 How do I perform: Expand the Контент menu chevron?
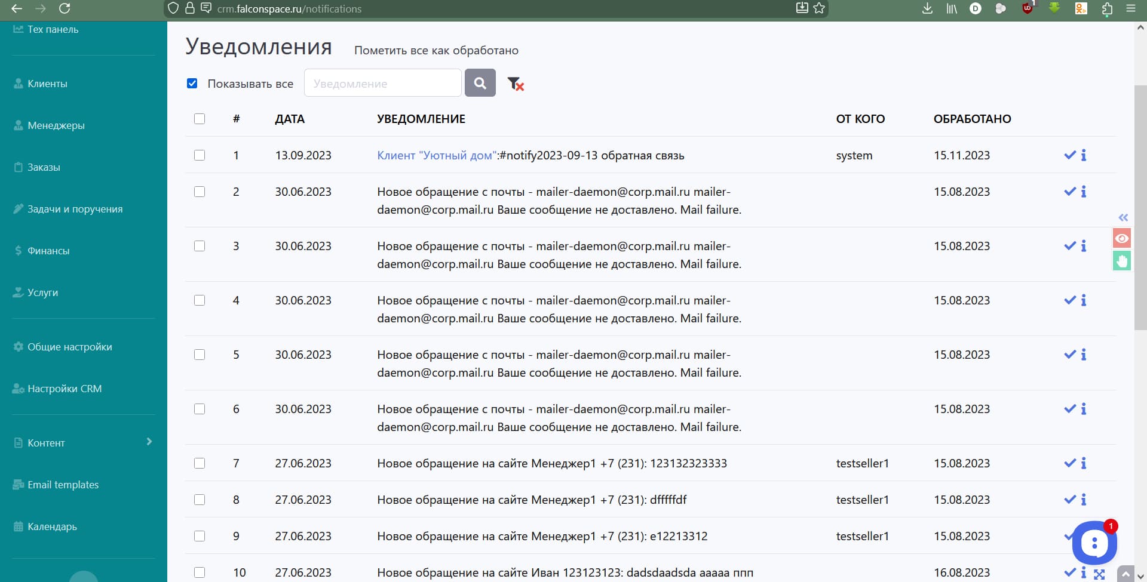149,442
